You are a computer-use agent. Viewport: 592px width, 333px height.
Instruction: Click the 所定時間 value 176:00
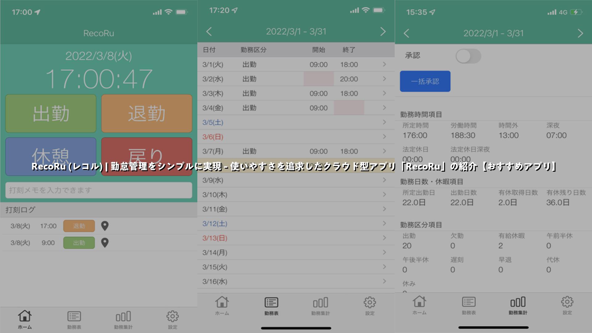415,135
